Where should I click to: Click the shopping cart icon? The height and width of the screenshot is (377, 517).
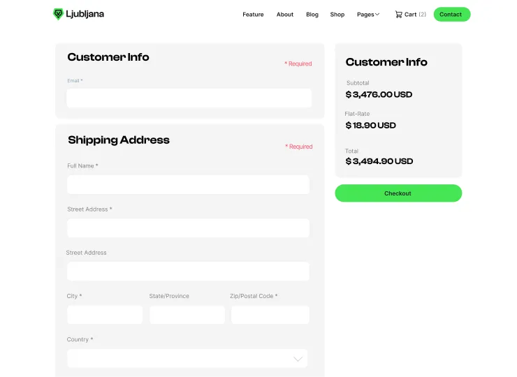tap(399, 15)
